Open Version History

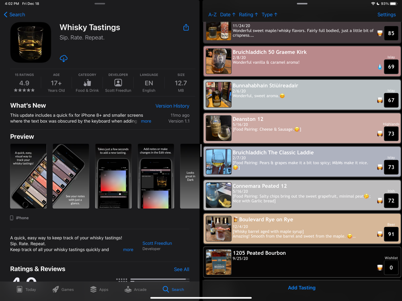(172, 106)
